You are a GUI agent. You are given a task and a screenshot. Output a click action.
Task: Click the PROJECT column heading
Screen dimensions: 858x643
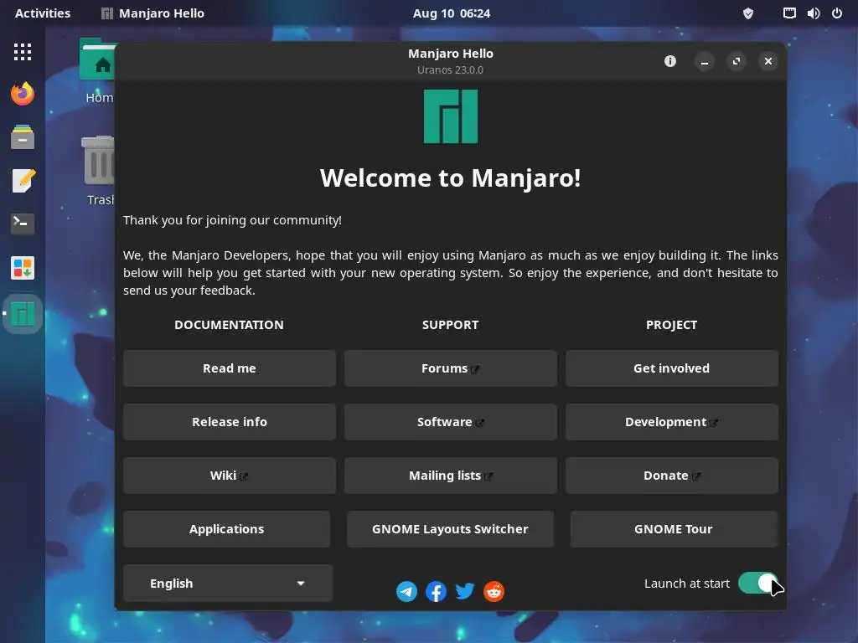pyautogui.click(x=671, y=325)
